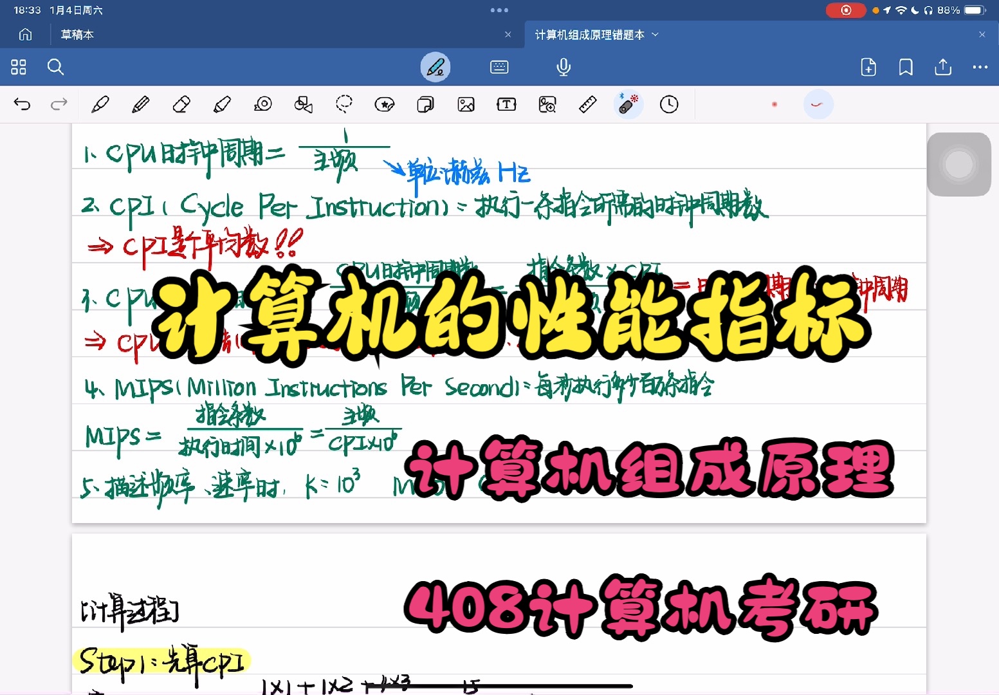Select the red pen color swatch

point(774,104)
